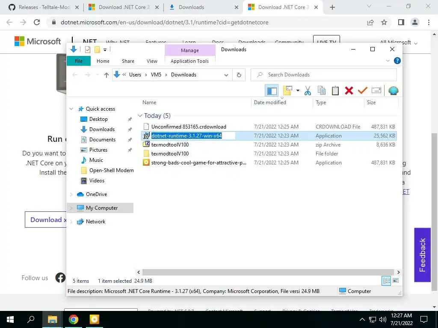Open a new Chrome tab
438x328 pixels.
click(x=332, y=7)
